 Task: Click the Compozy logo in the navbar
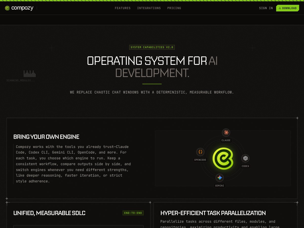click(x=19, y=8)
